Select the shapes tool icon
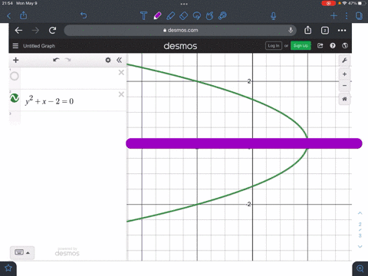The width and height of the screenshot is (368, 276). (209, 16)
